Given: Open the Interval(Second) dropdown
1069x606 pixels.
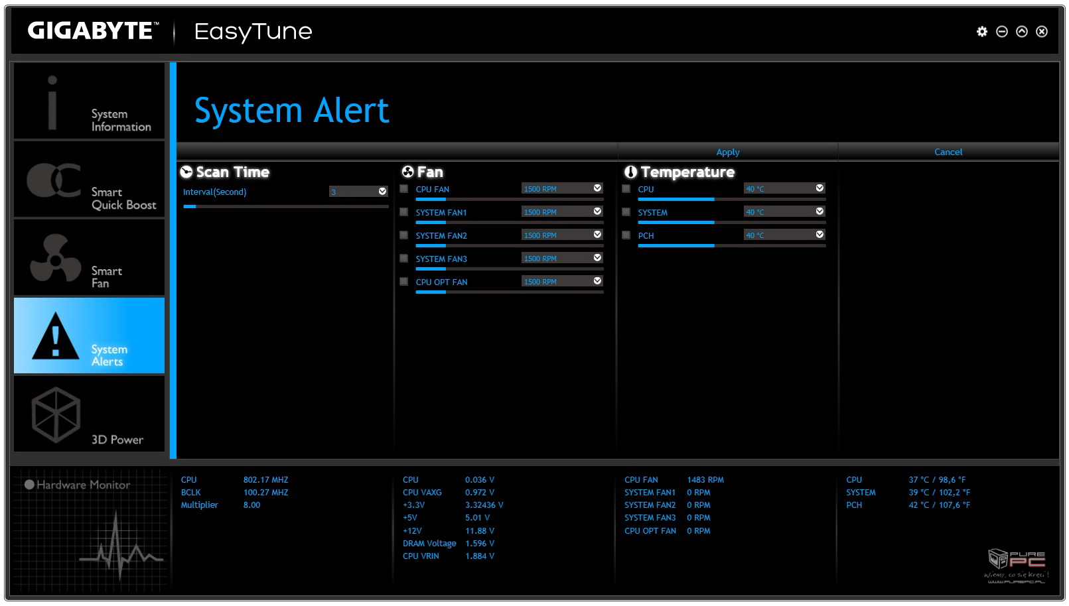Looking at the screenshot, I should tap(358, 192).
